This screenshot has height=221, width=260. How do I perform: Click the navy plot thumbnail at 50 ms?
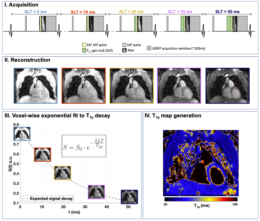pyautogui.click(x=129, y=197)
